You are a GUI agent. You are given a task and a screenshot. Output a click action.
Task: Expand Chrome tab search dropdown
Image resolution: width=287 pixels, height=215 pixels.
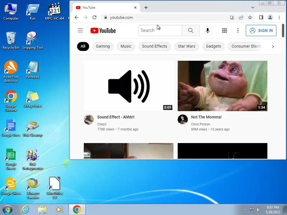click(x=253, y=8)
